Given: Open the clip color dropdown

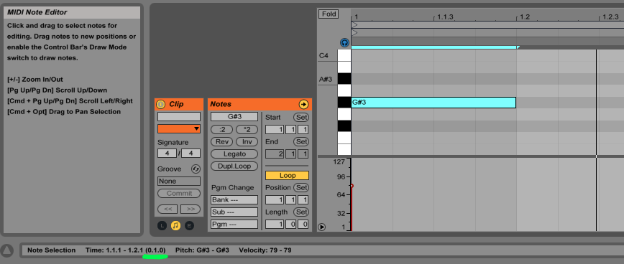Looking at the screenshot, I should coord(179,128).
